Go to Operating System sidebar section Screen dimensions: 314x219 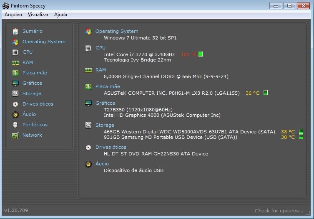click(44, 42)
